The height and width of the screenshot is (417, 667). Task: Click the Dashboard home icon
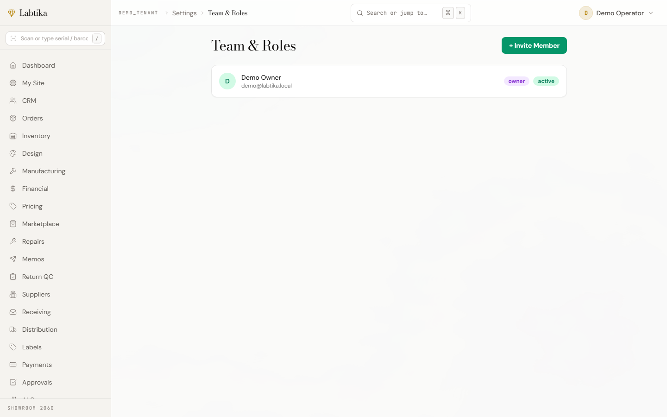(13, 65)
